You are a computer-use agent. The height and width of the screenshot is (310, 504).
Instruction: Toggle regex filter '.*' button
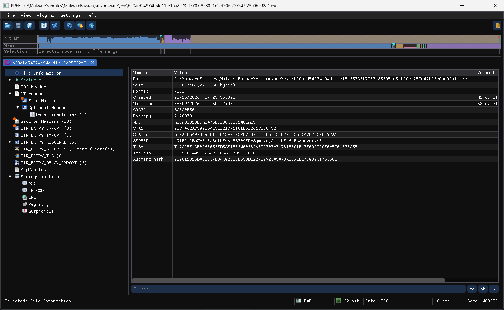coord(494,289)
